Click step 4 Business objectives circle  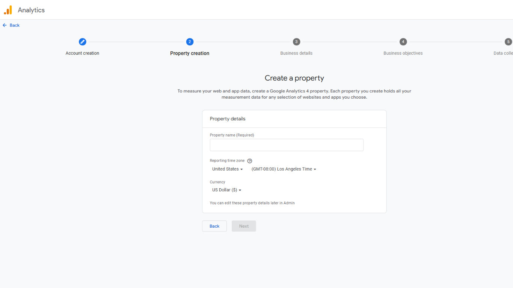403,42
